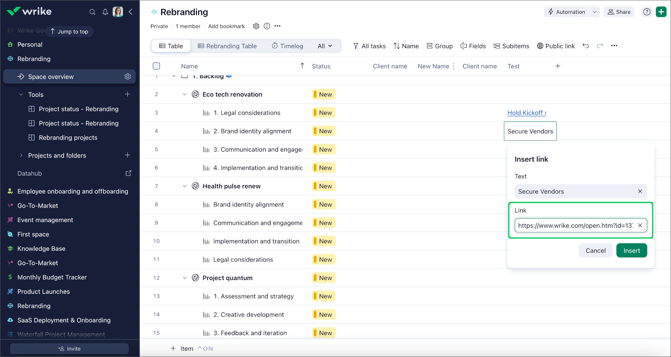Collapse the Eco tech renovation project
Image resolution: width=671 pixels, height=357 pixels.
pyautogui.click(x=184, y=94)
